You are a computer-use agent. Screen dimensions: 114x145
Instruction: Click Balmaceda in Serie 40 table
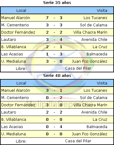tap(97, 127)
